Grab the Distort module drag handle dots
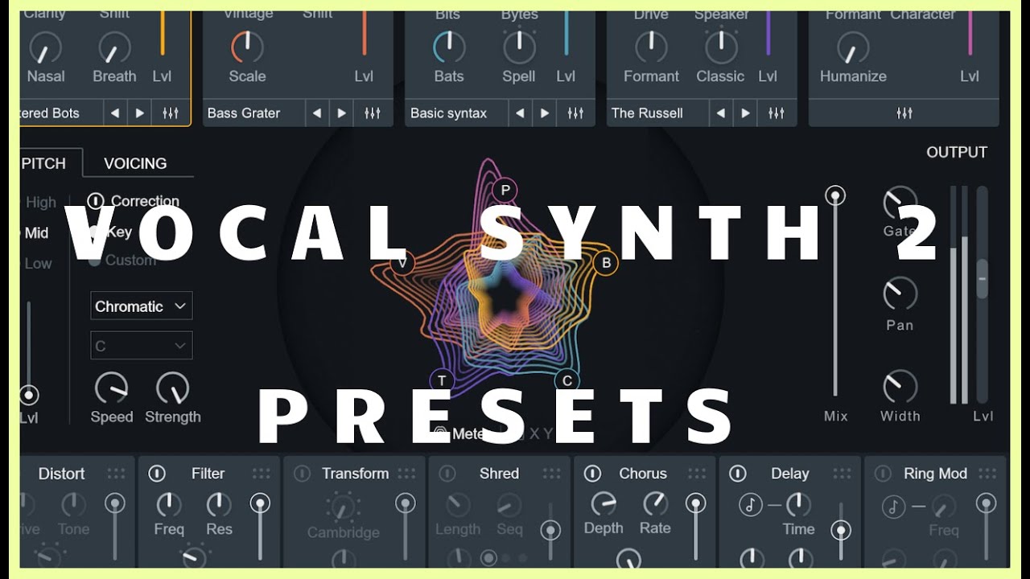This screenshot has width=1030, height=579. click(116, 474)
